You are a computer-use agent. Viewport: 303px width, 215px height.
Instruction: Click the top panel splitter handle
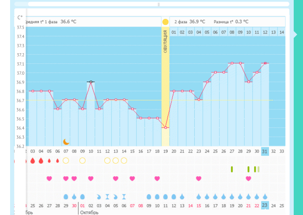coord(158,4)
